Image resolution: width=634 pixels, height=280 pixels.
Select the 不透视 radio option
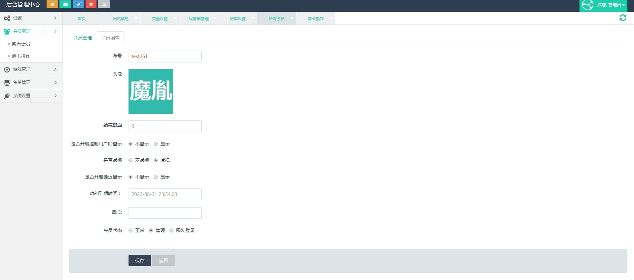tap(131, 160)
